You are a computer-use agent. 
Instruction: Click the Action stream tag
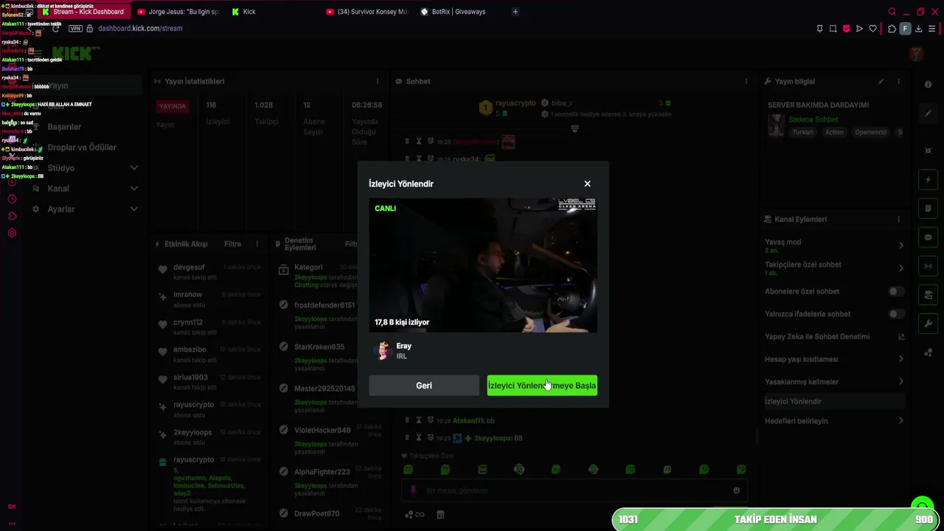point(834,133)
